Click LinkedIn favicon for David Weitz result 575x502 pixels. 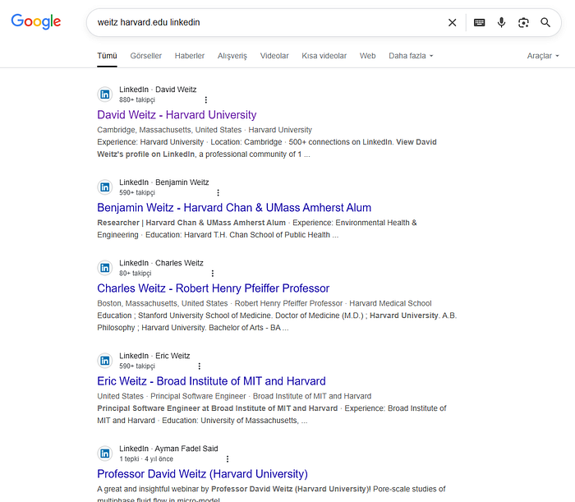pyautogui.click(x=105, y=94)
